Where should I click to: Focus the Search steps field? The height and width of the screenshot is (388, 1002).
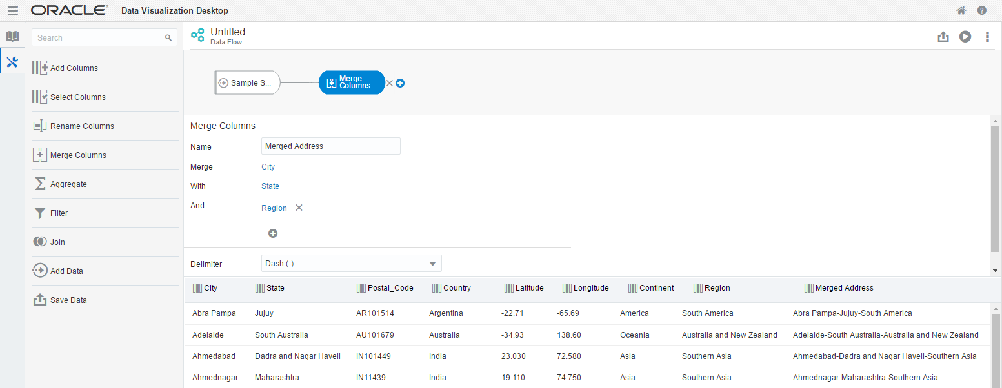(105, 38)
